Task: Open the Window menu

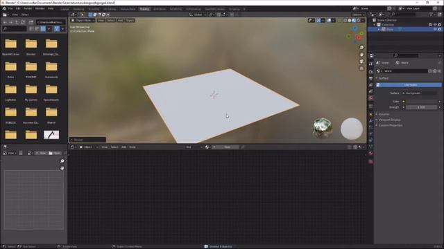Action: click(x=40, y=9)
